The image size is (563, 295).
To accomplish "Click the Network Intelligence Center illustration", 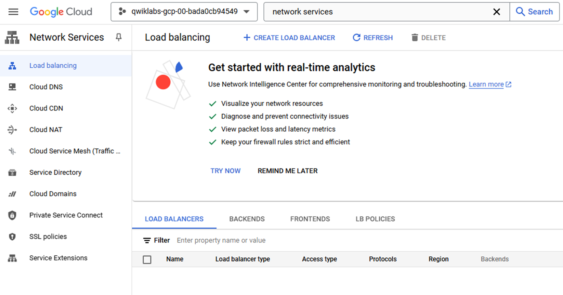I will (168, 85).
